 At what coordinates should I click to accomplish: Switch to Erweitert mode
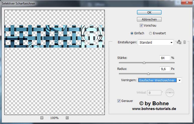click(x=151, y=33)
